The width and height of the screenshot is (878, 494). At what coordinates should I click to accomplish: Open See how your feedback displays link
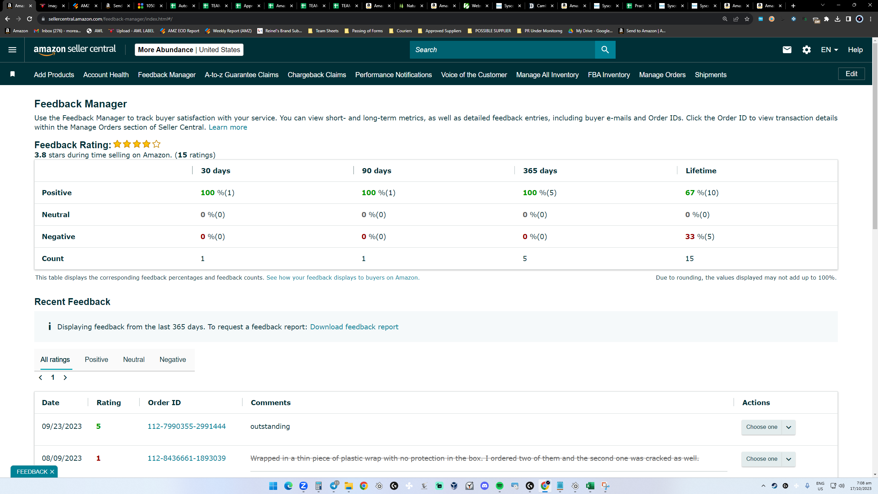[x=343, y=278]
